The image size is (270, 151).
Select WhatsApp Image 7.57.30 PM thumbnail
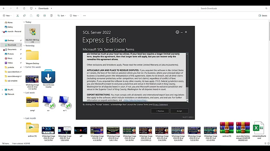tap(32, 83)
